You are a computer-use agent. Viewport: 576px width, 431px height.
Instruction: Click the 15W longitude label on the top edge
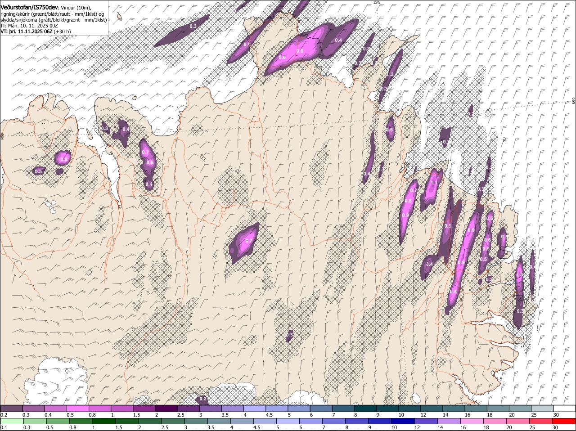point(377,2)
